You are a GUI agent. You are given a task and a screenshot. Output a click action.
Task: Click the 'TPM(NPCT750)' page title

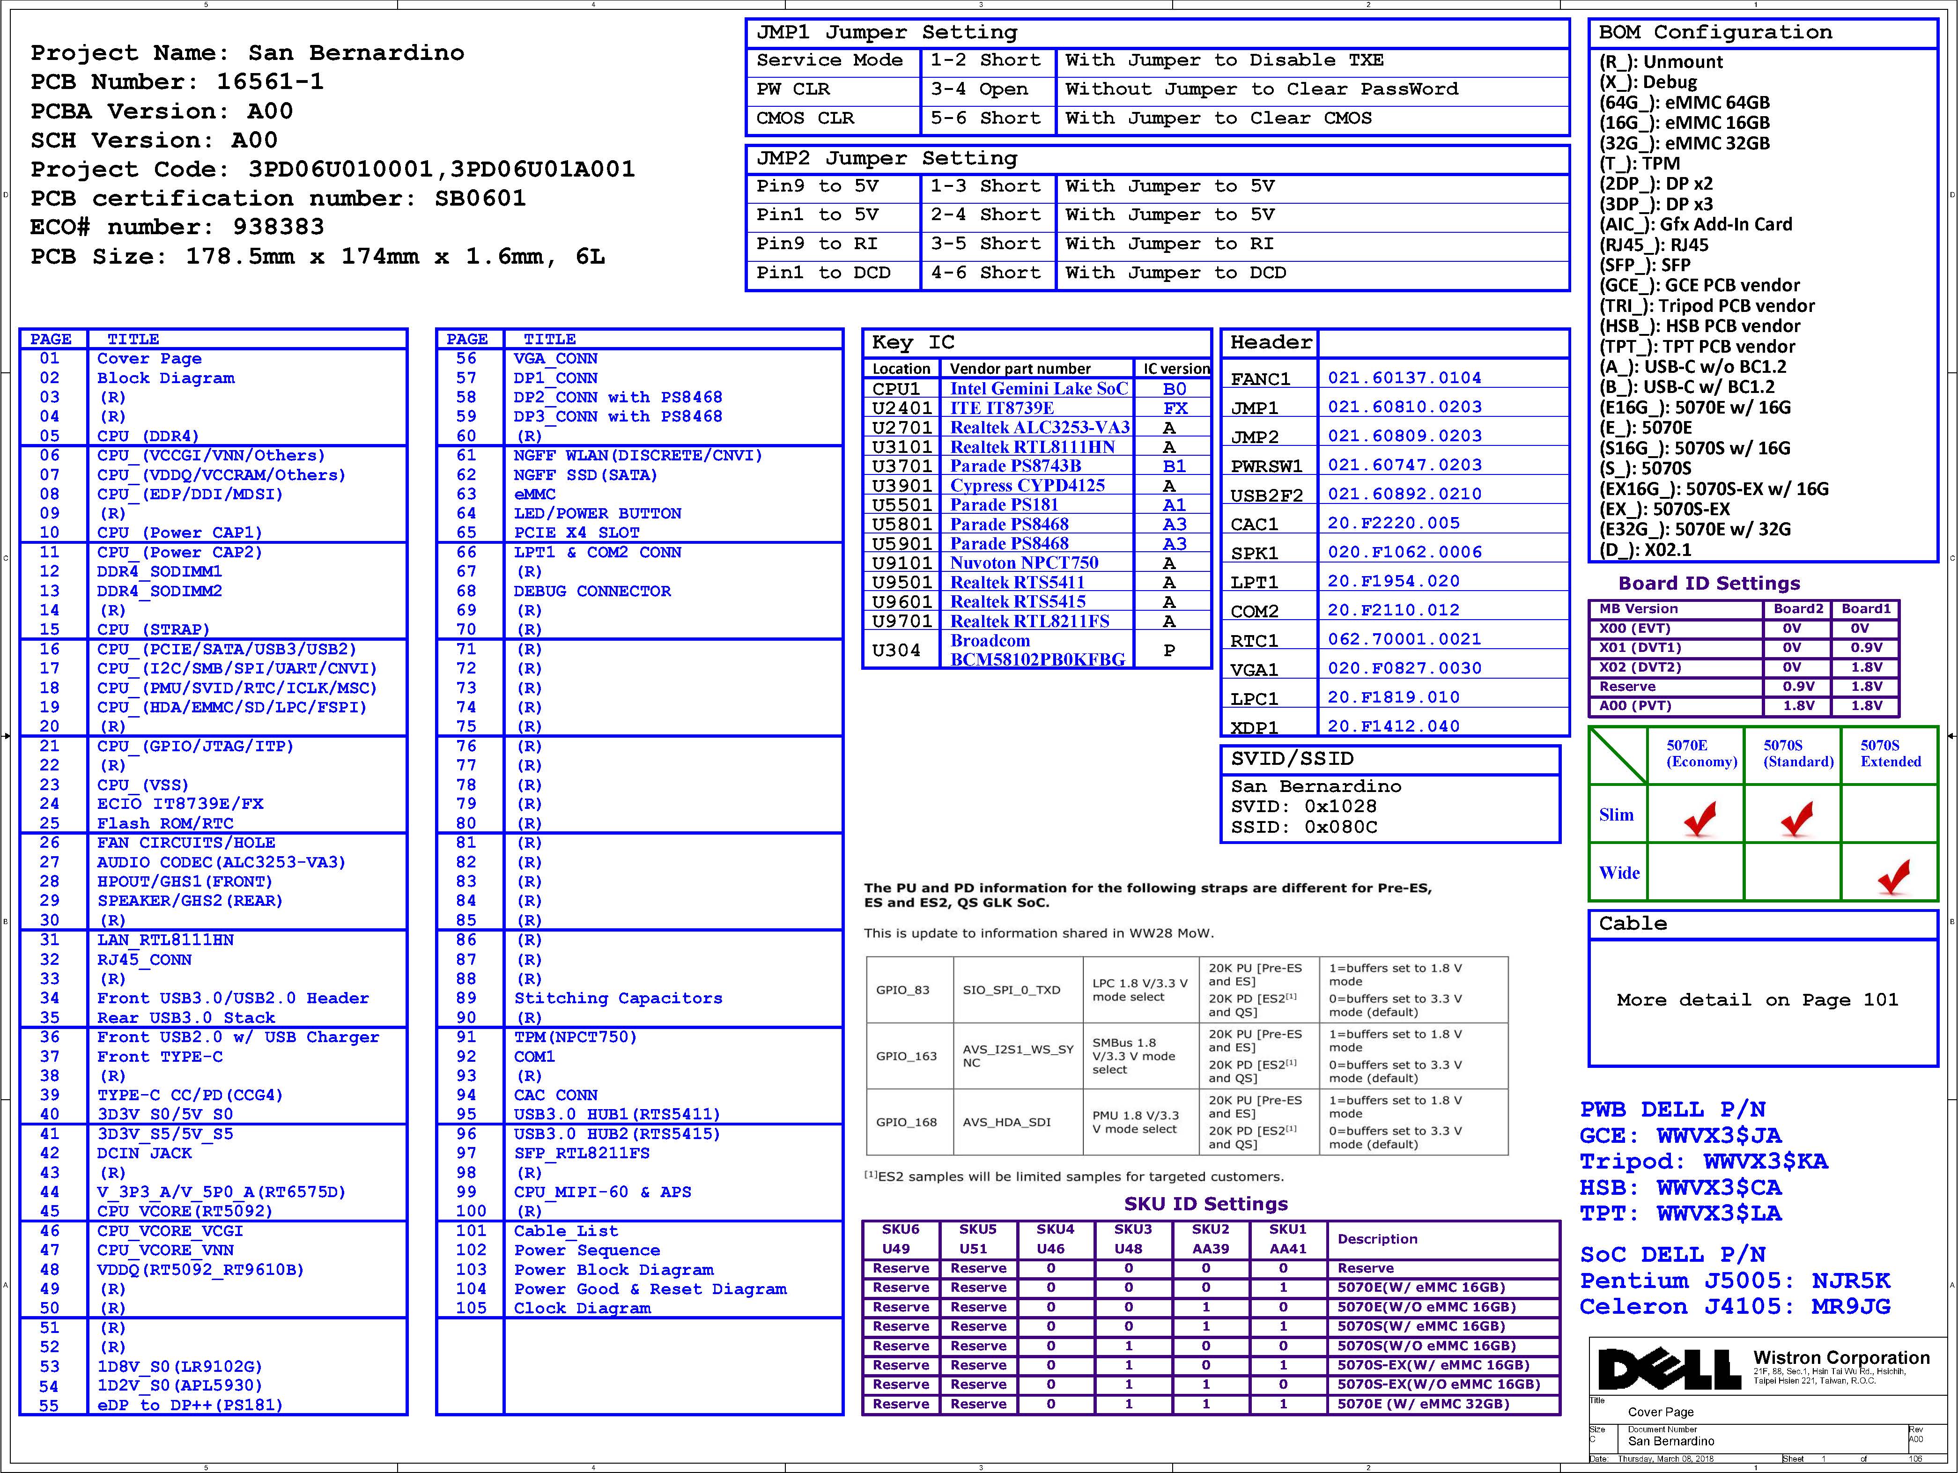click(576, 1037)
